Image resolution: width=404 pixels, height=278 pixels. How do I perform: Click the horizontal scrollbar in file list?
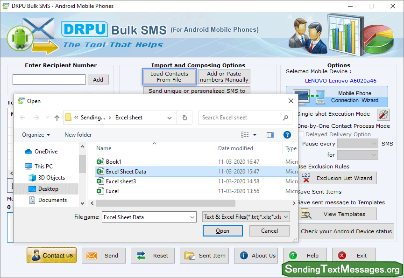166,203
